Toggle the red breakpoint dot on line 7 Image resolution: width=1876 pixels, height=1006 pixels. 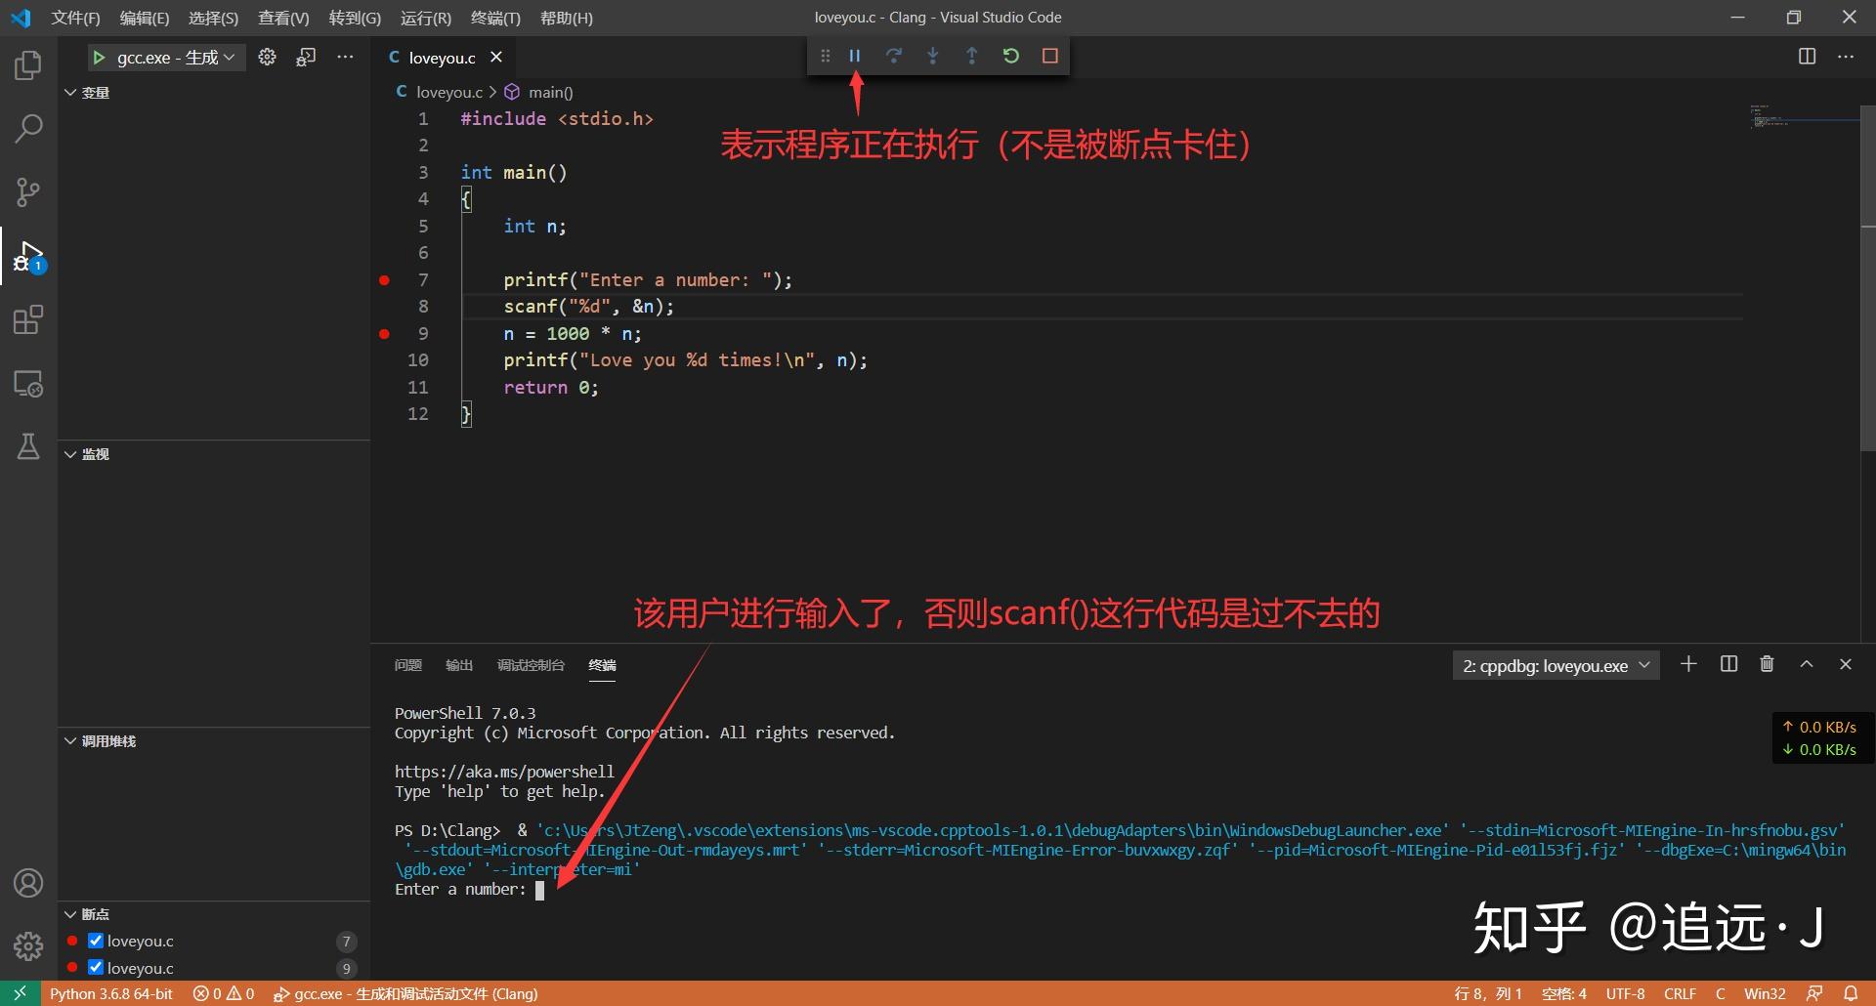pos(384,280)
